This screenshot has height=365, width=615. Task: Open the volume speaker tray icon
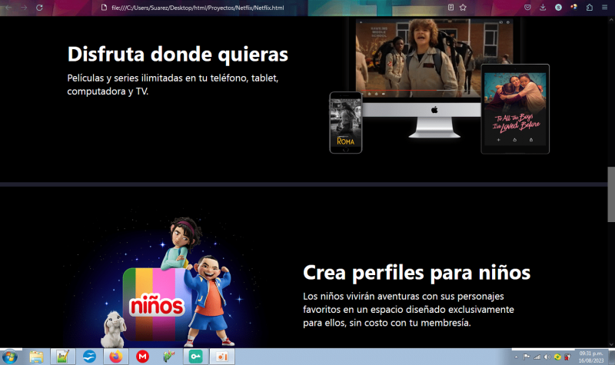pos(547,357)
